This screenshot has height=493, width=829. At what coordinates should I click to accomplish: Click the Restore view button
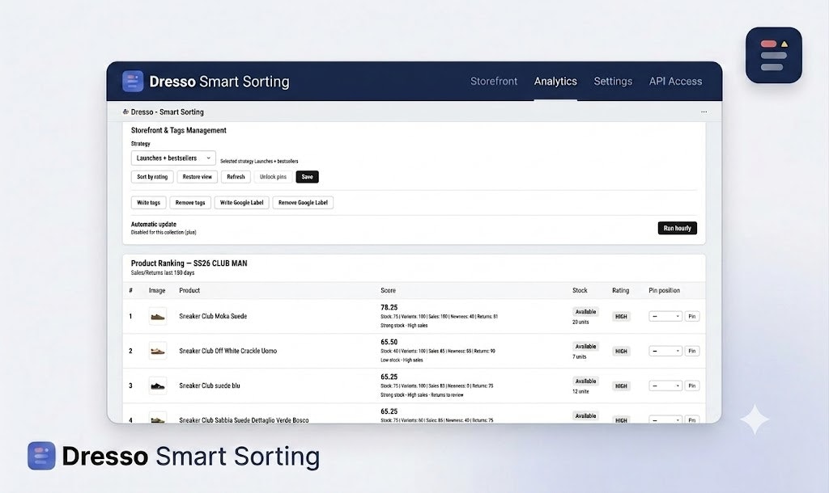(198, 177)
